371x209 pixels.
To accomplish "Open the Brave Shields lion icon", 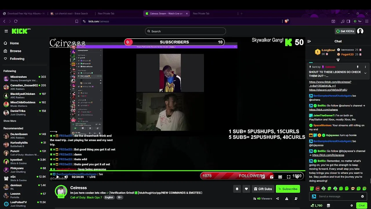I will pos(286,21).
